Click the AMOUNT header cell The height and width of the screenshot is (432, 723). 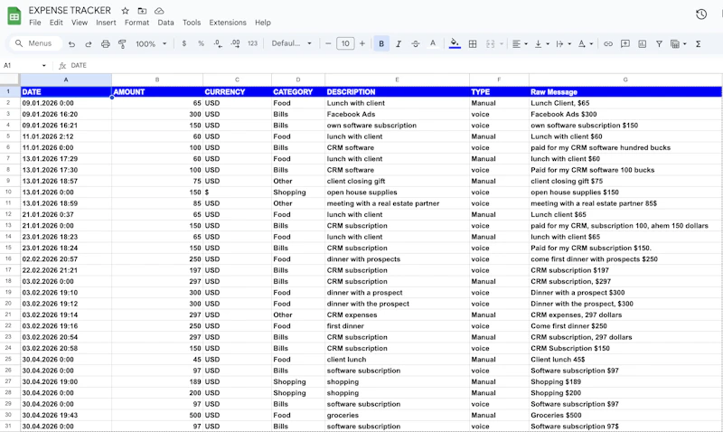pos(157,92)
